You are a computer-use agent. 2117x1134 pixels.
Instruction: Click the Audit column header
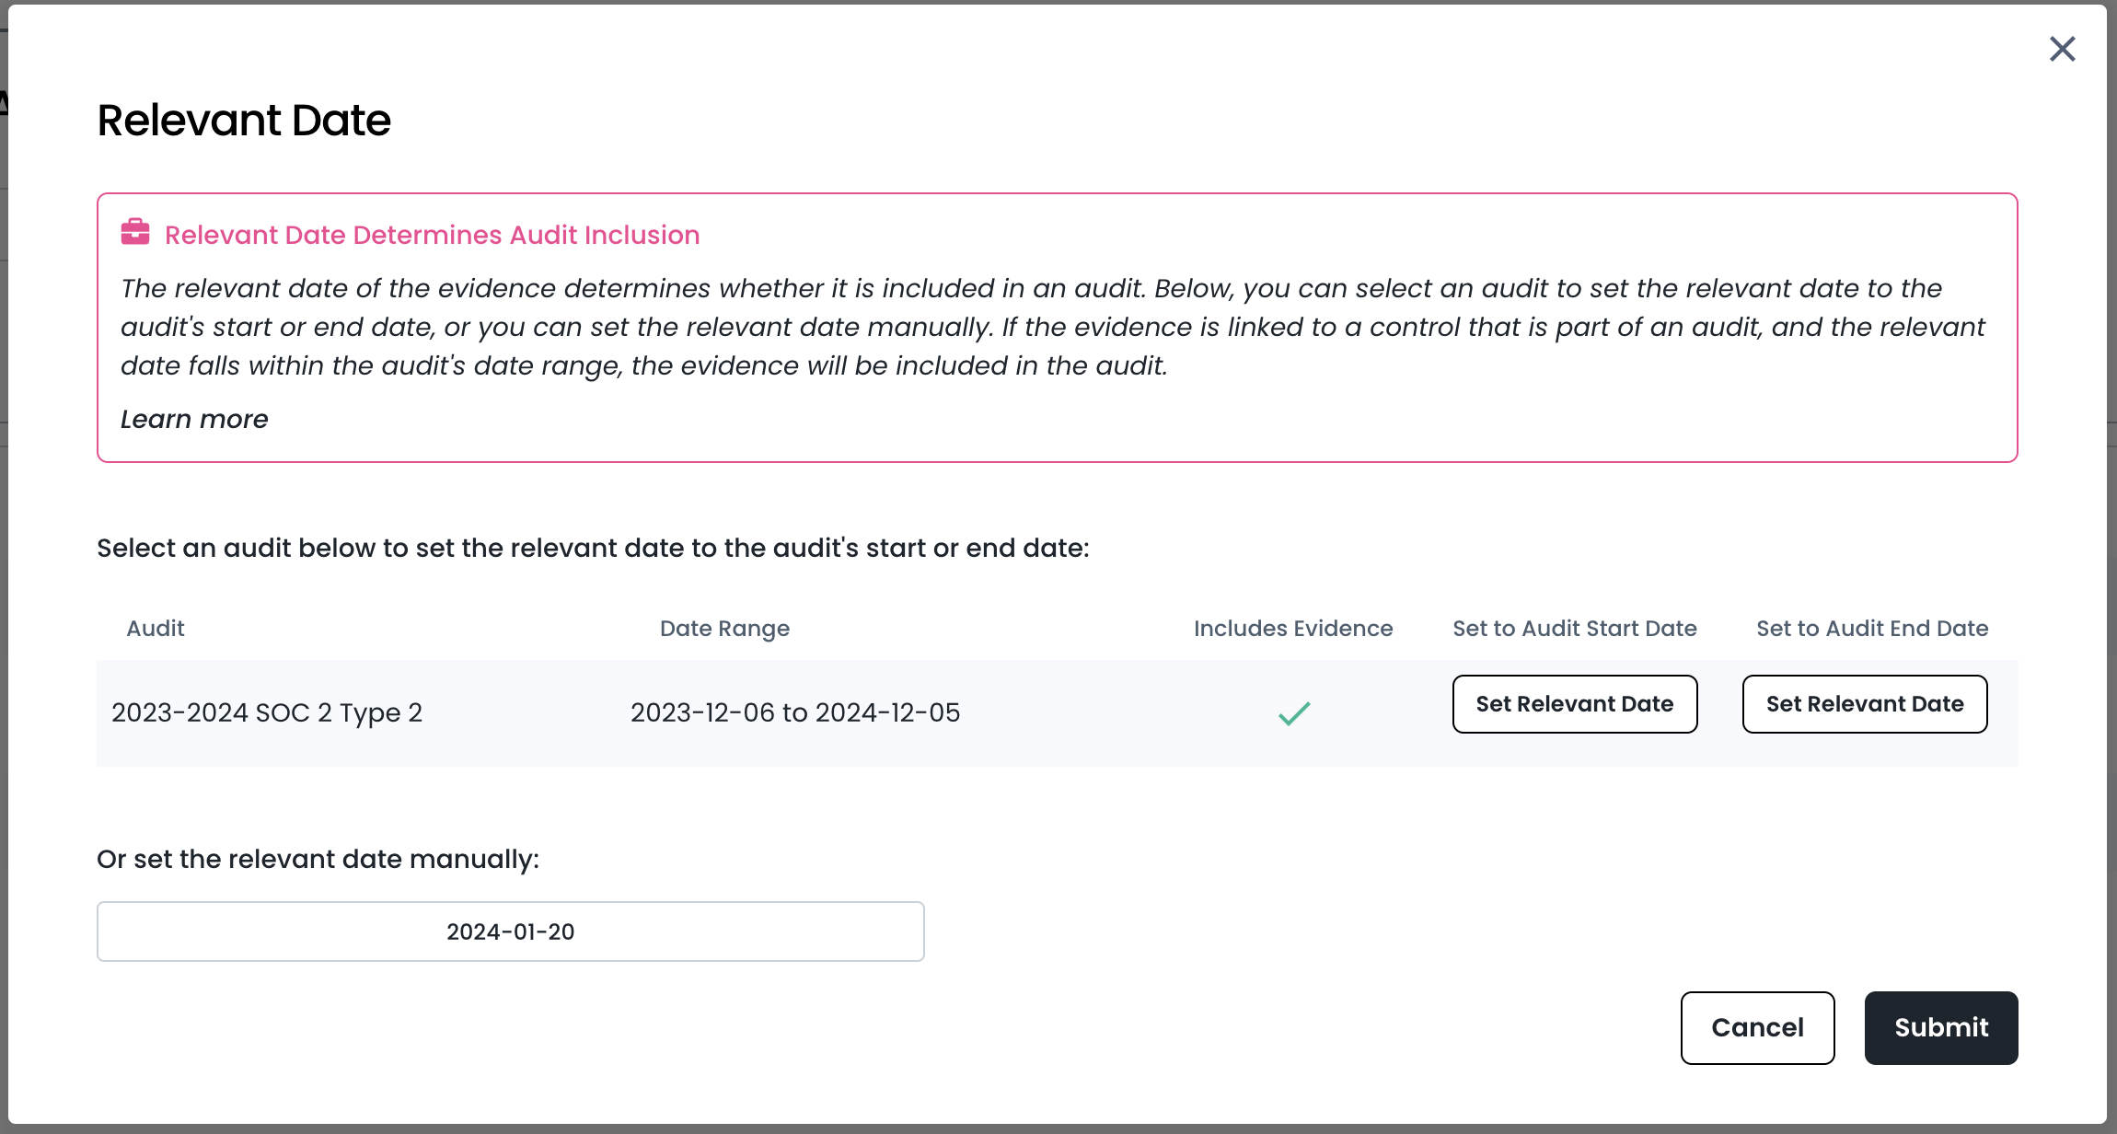pyautogui.click(x=156, y=629)
